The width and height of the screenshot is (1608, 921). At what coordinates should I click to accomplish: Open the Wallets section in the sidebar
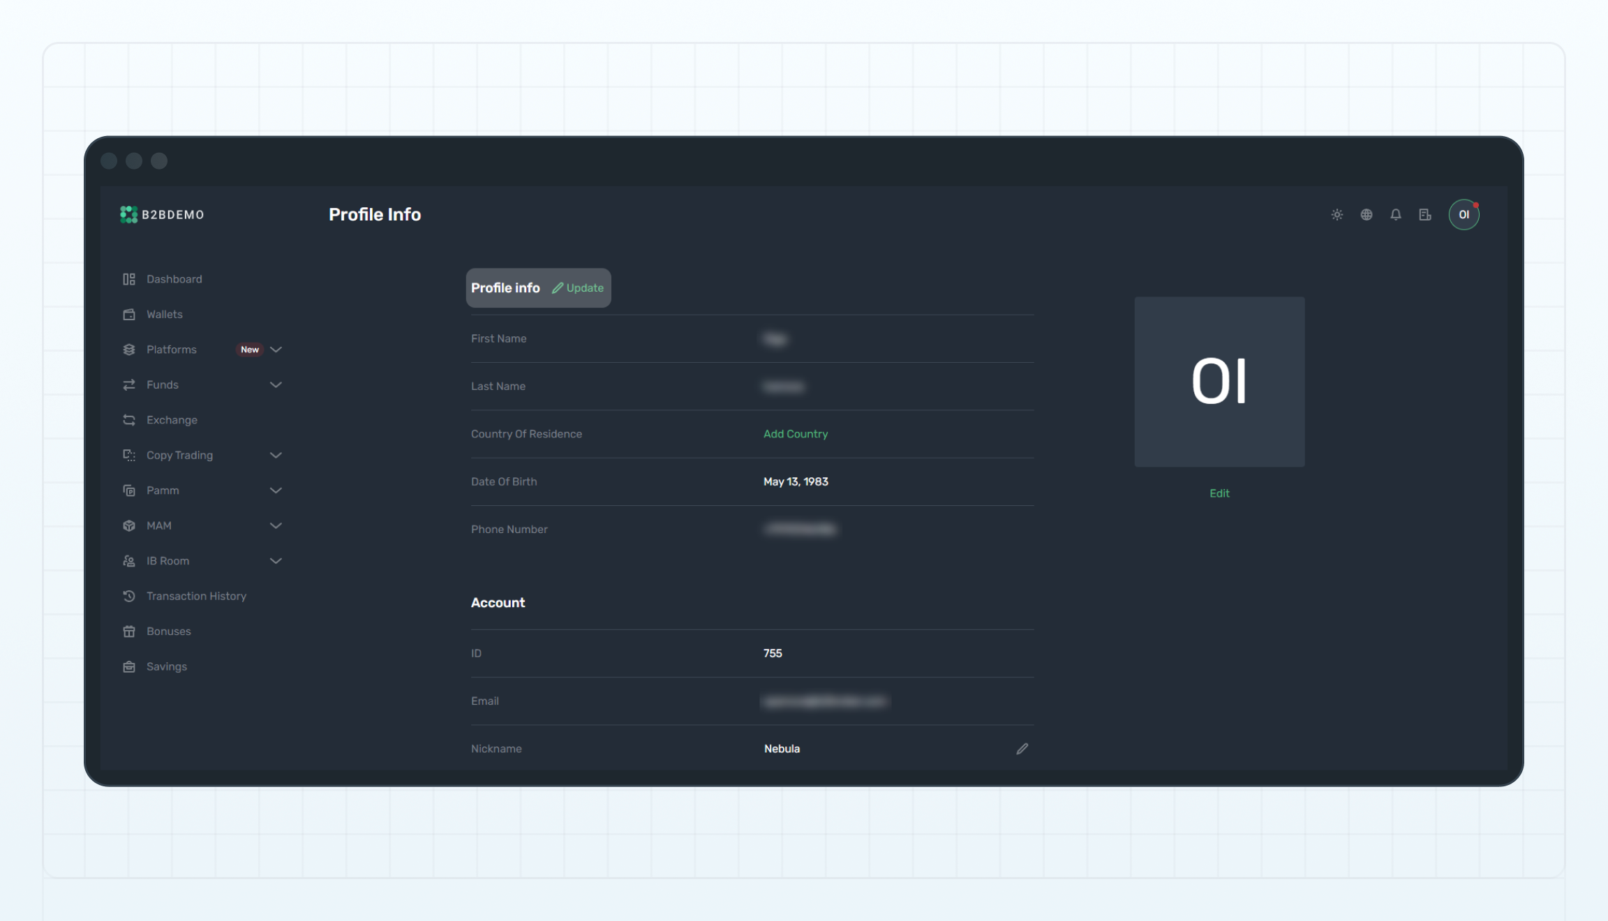click(x=165, y=314)
